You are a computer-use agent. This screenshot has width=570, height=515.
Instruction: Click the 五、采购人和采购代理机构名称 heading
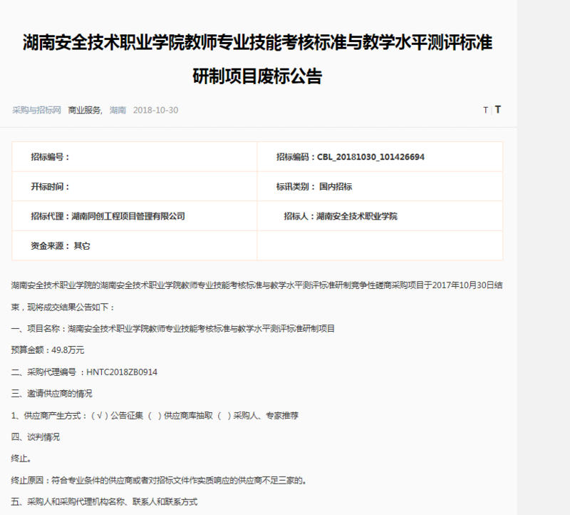104,502
